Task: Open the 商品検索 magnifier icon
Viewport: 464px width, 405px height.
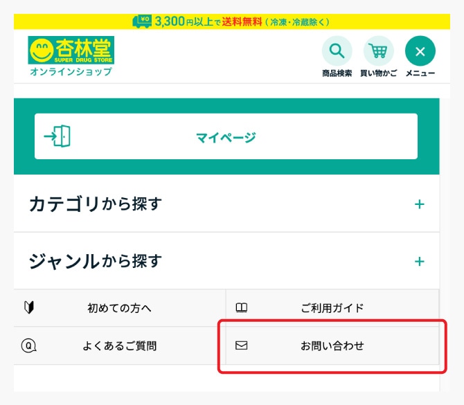Action: [x=337, y=51]
